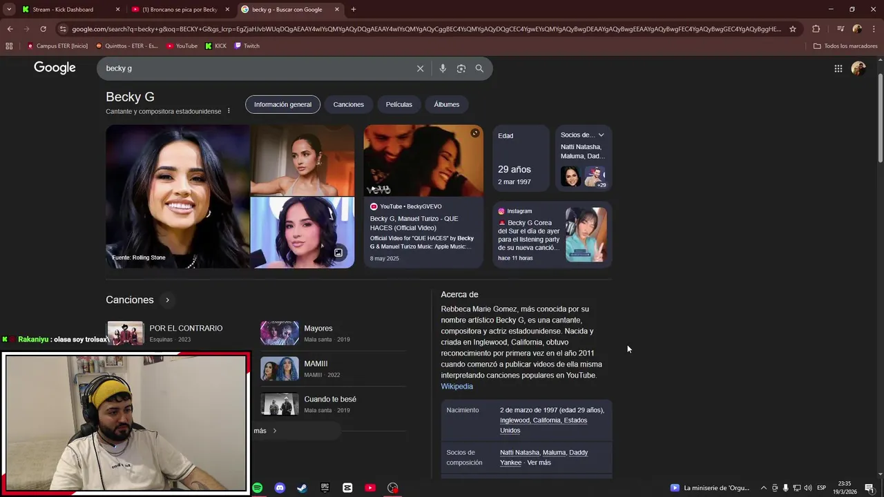Open the Google apps grid icon

click(838, 68)
